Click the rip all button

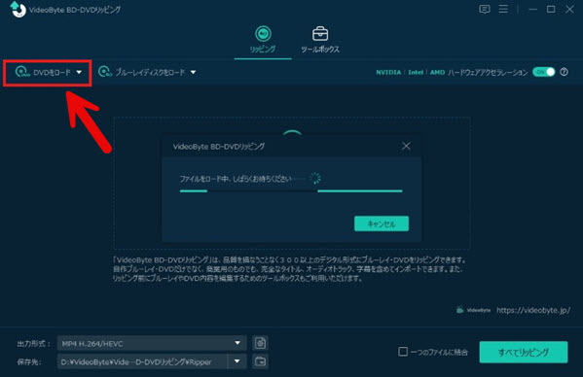click(x=524, y=352)
